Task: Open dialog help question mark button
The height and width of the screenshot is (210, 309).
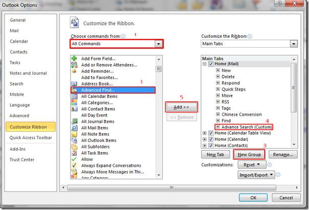Action: pyautogui.click(x=280, y=3)
